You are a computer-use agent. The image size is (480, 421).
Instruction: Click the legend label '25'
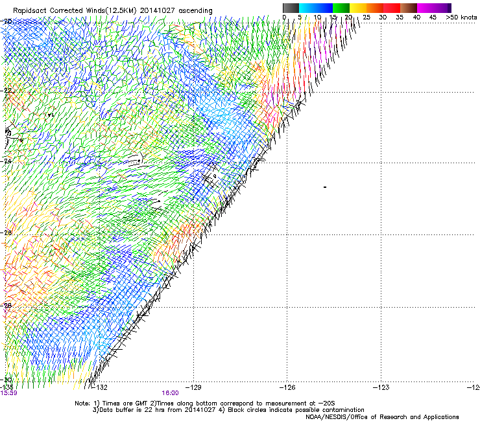click(366, 17)
